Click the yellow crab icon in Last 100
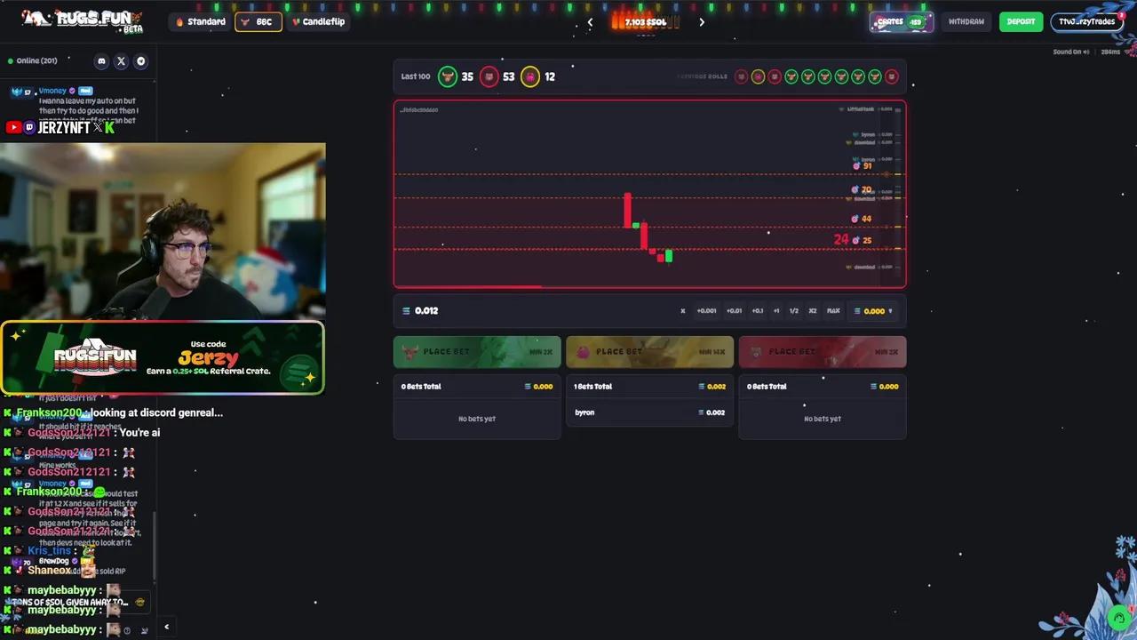 pos(530,76)
